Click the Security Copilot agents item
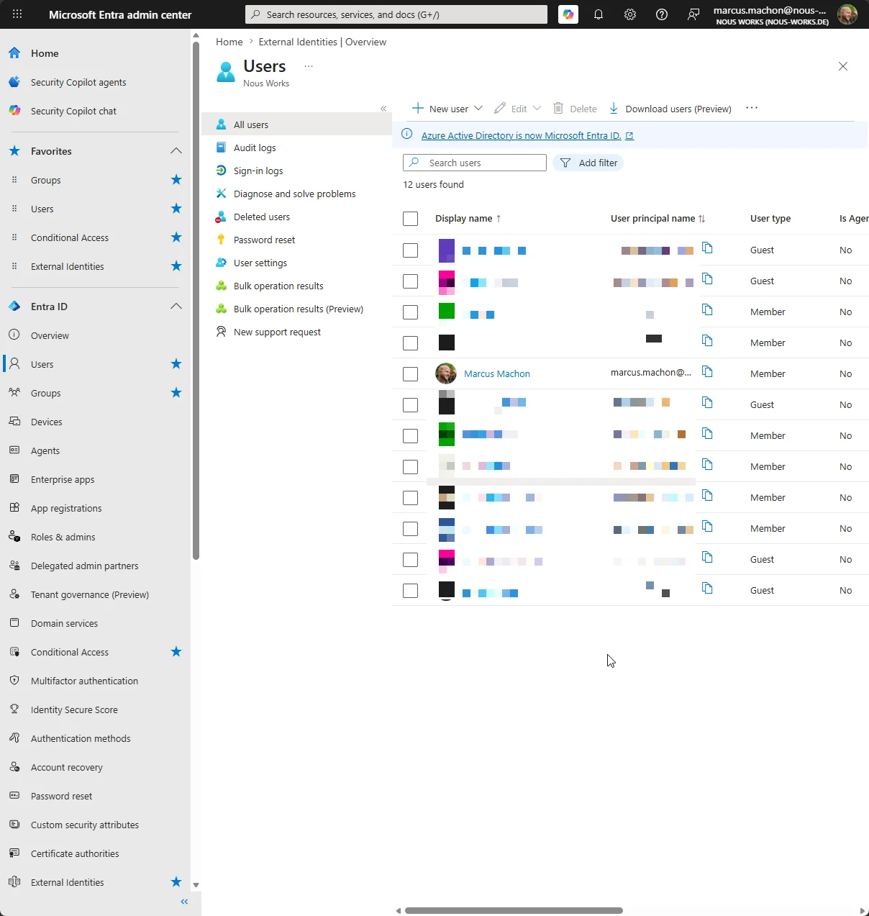 (x=78, y=82)
